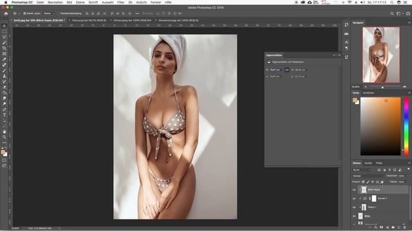Click the Navigator preview thumbnail

coord(381,55)
